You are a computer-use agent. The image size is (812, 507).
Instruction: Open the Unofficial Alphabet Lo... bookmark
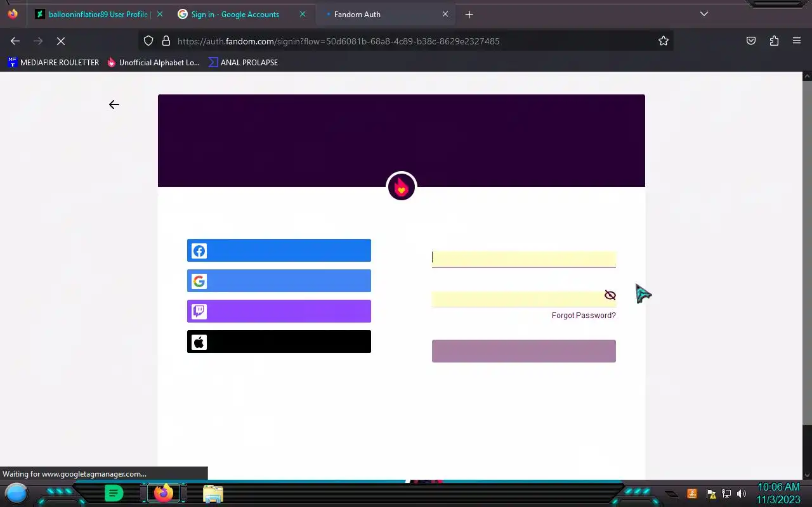click(153, 62)
